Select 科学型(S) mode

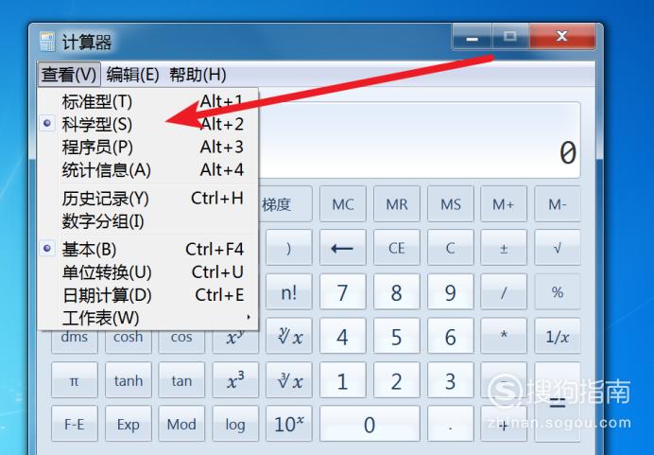(x=148, y=124)
